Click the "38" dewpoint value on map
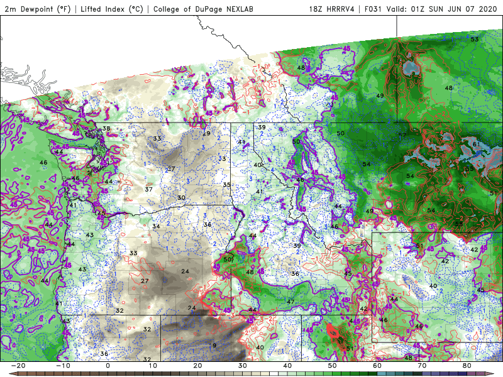This screenshot has height=377, width=503. 106,128
